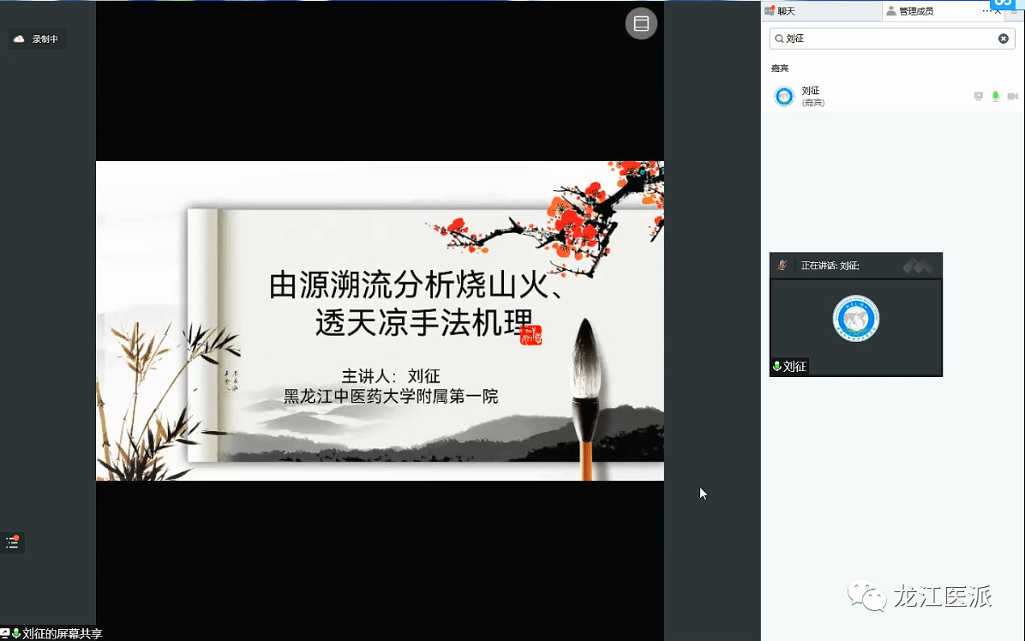Click inside the member search field

coord(891,39)
